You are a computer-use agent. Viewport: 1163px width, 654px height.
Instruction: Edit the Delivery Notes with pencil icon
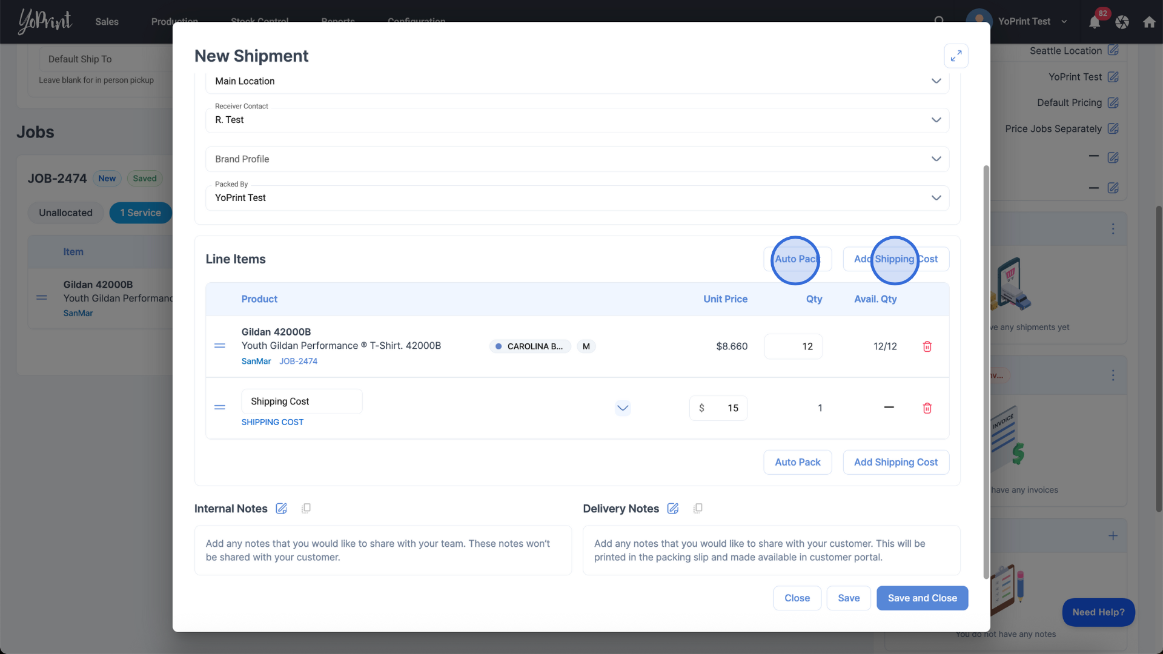coord(672,509)
